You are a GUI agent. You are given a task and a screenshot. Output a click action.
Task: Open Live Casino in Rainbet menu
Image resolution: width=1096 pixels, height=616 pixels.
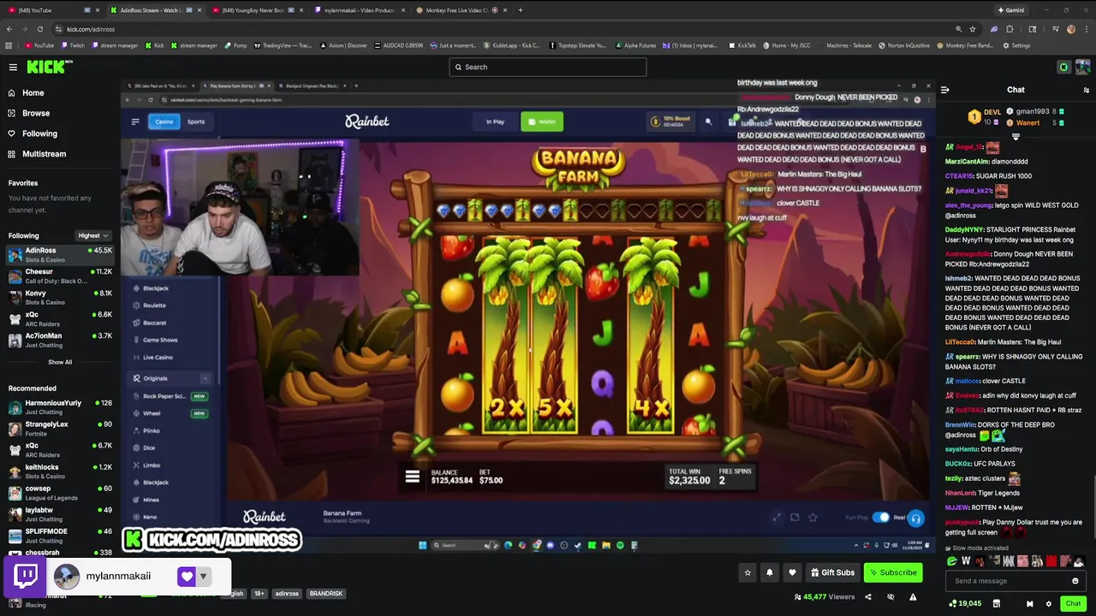point(158,357)
